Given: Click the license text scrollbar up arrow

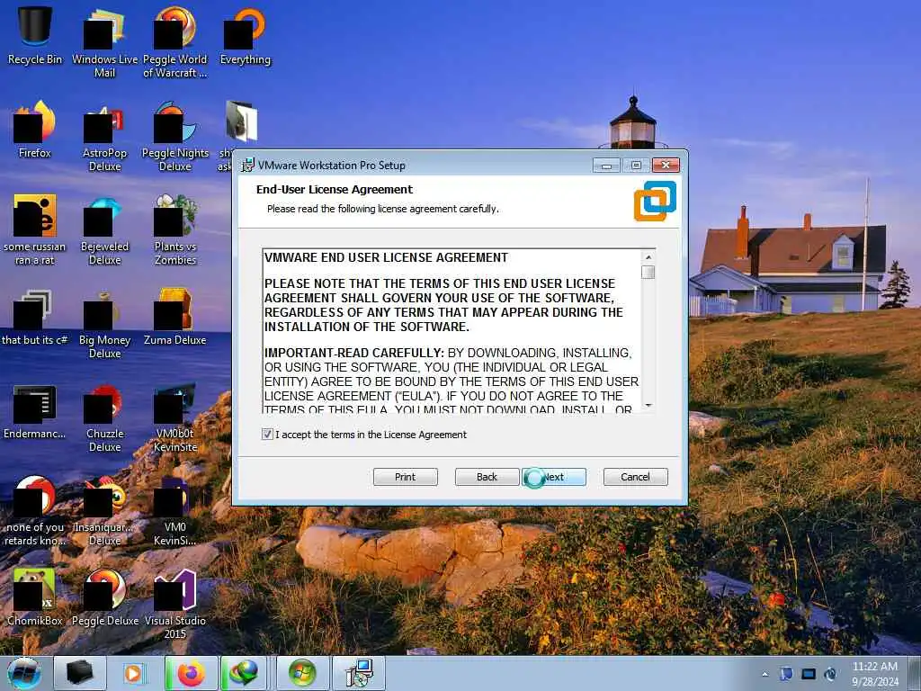Looking at the screenshot, I should (648, 257).
